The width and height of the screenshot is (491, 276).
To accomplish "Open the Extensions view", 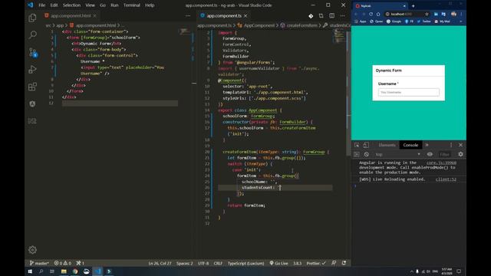I will [32, 87].
